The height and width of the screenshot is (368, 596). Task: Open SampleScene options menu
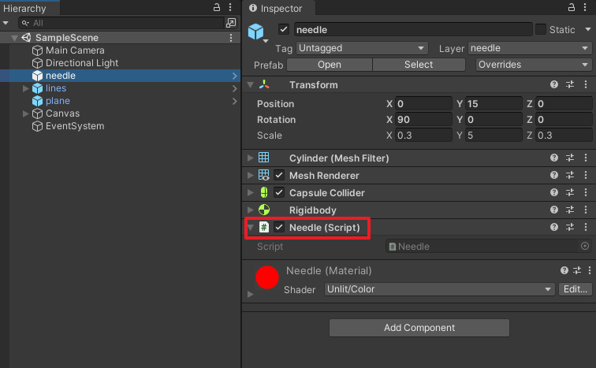pyautogui.click(x=231, y=38)
